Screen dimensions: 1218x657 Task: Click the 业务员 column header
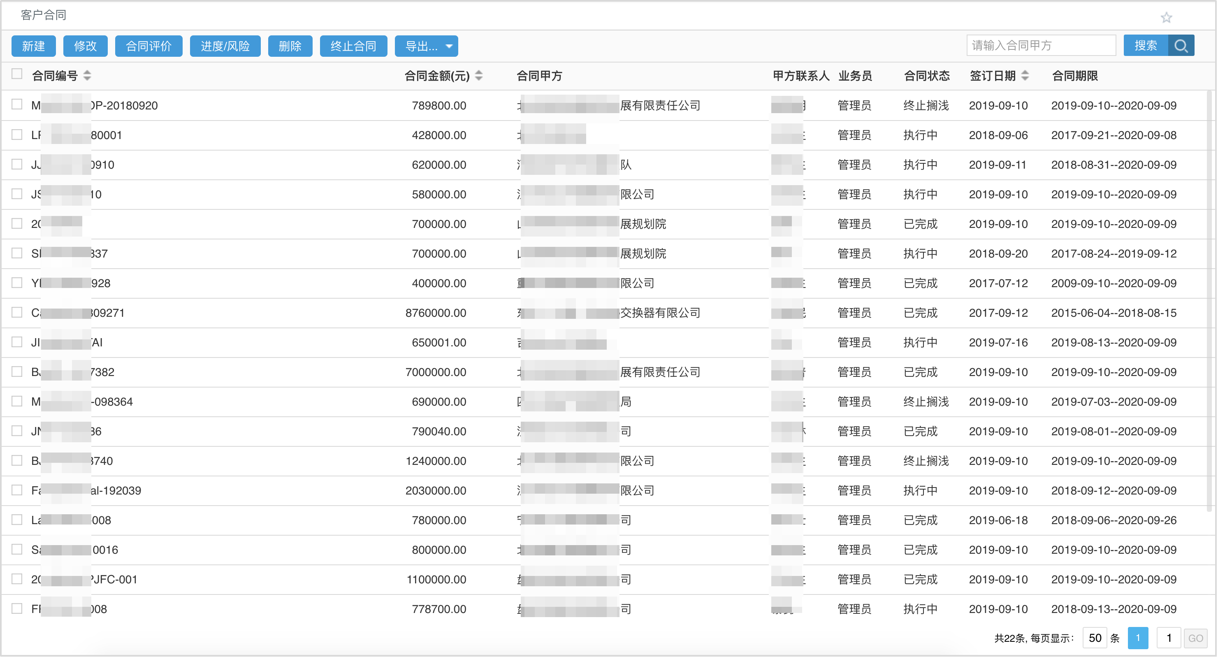(855, 76)
